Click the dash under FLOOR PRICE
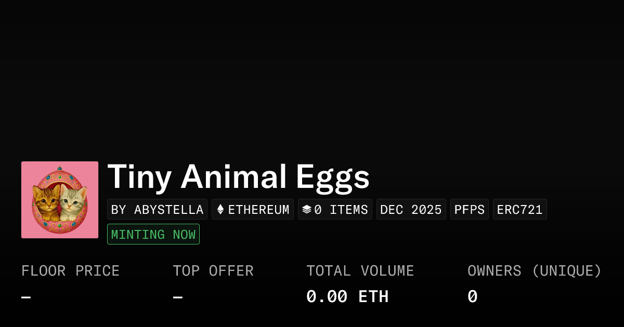 click(25, 296)
